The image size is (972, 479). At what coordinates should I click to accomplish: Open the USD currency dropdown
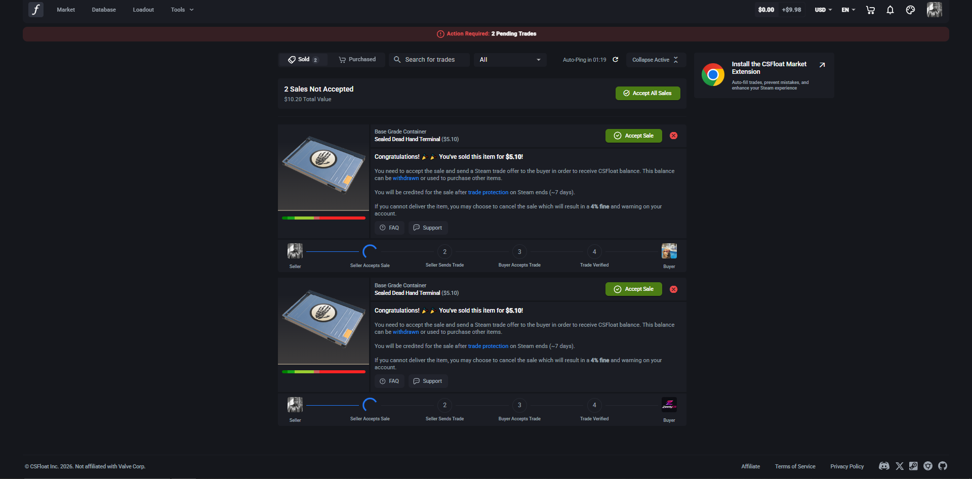[823, 10]
